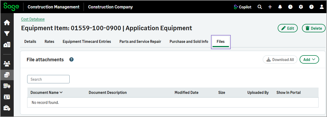
Task: Click the File attachments help icon
Action: [x=71, y=60]
